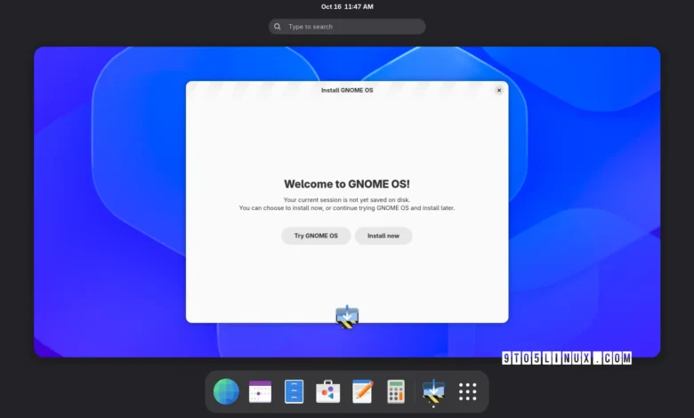Open the Files manager dock icon

coord(294,391)
